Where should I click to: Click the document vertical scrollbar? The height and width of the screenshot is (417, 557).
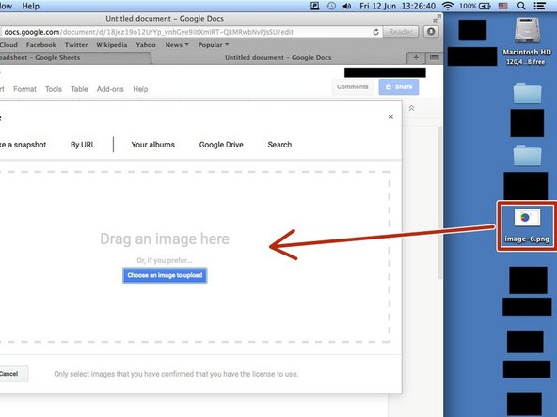439,202
